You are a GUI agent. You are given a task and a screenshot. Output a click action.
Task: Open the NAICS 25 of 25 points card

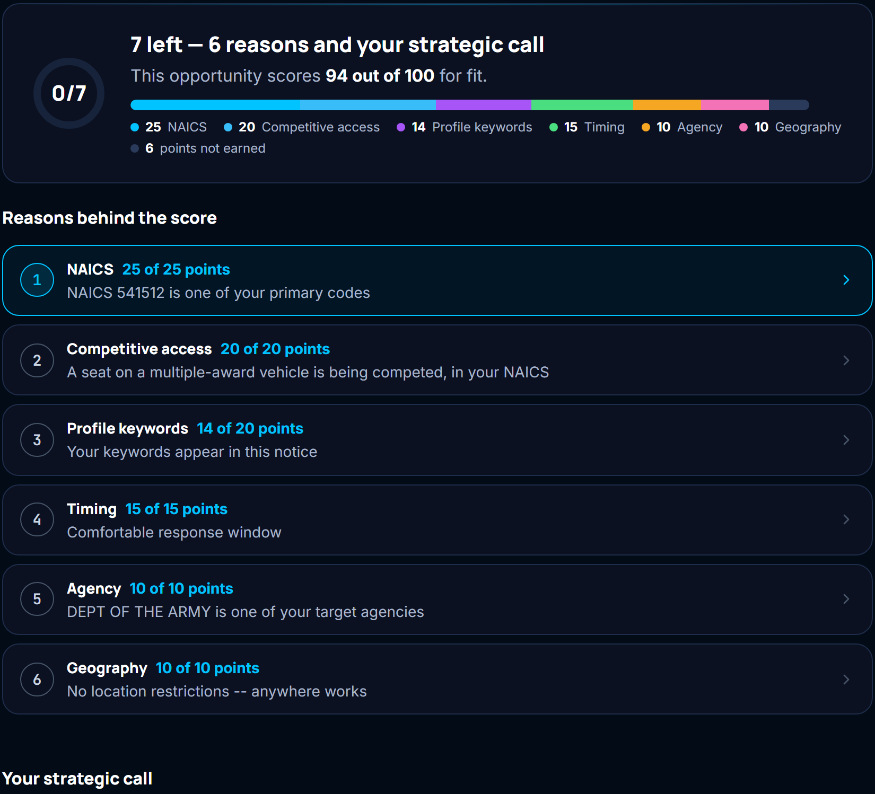tap(437, 280)
